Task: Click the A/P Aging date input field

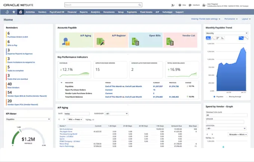Action: [x=77, y=114]
